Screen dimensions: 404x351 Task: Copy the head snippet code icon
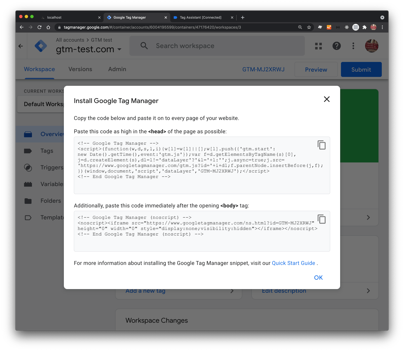tap(322, 145)
